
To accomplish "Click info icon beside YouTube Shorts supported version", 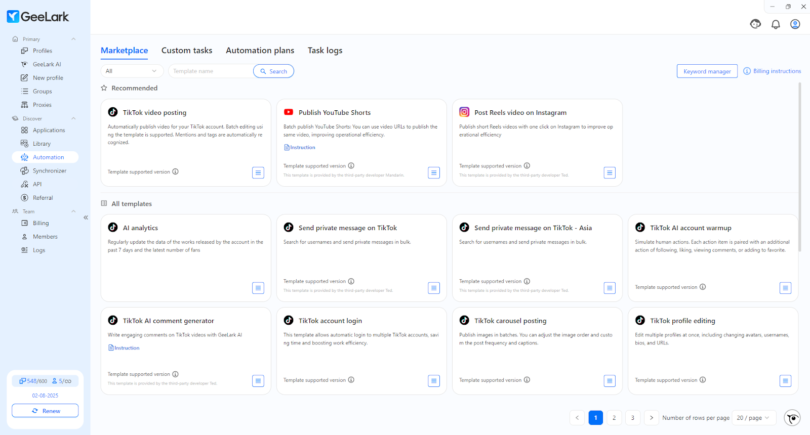I will [x=351, y=166].
